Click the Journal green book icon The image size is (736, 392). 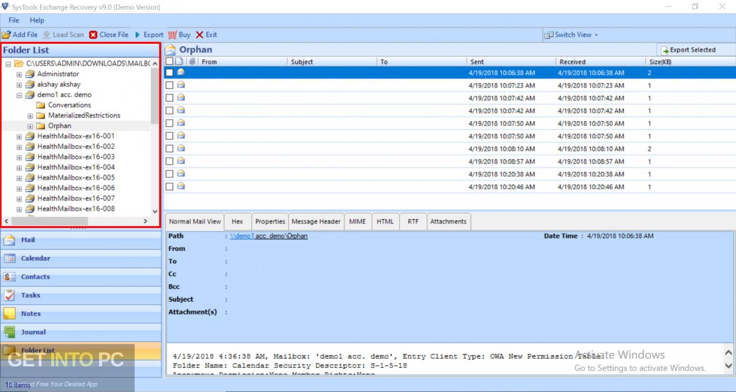pos(10,332)
